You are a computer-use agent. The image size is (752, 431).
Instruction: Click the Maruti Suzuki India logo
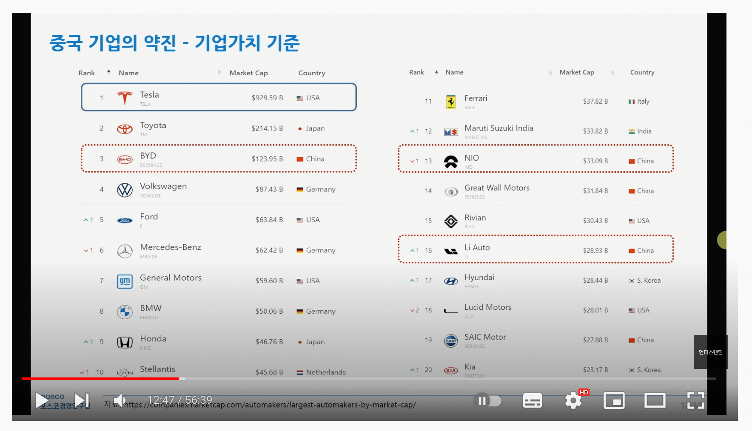pyautogui.click(x=451, y=132)
